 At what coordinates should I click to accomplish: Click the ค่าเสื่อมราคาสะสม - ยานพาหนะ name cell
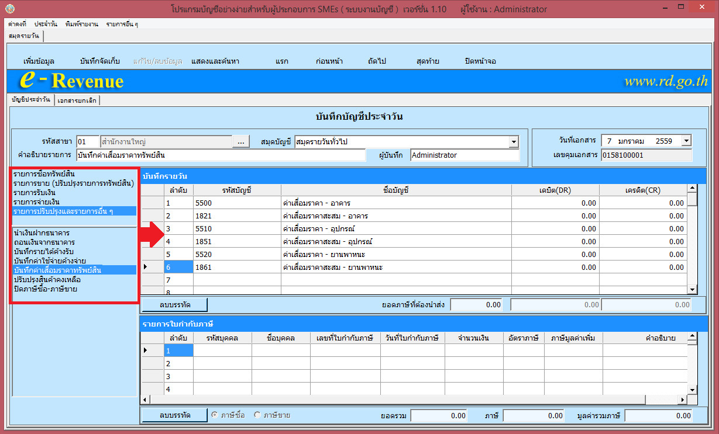(x=396, y=267)
